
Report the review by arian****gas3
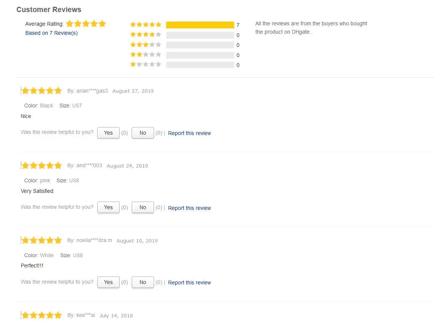pos(190,133)
